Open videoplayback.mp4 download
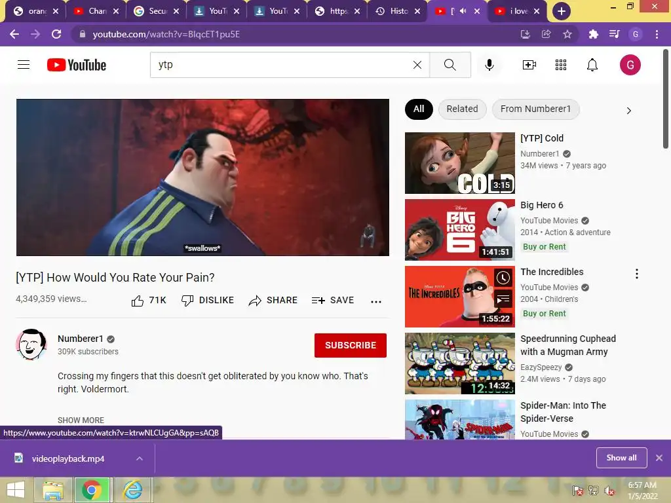The height and width of the screenshot is (503, 671). [67, 458]
